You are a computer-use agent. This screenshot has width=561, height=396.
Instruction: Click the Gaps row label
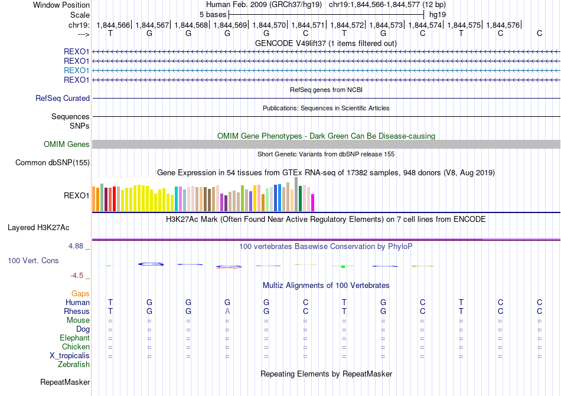point(80,293)
